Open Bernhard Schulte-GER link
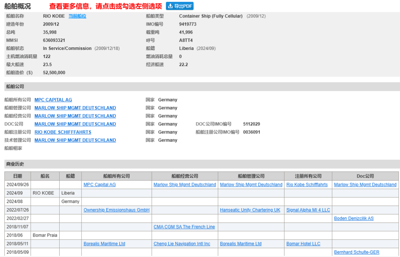The height and width of the screenshot is (257, 400). 357,252
